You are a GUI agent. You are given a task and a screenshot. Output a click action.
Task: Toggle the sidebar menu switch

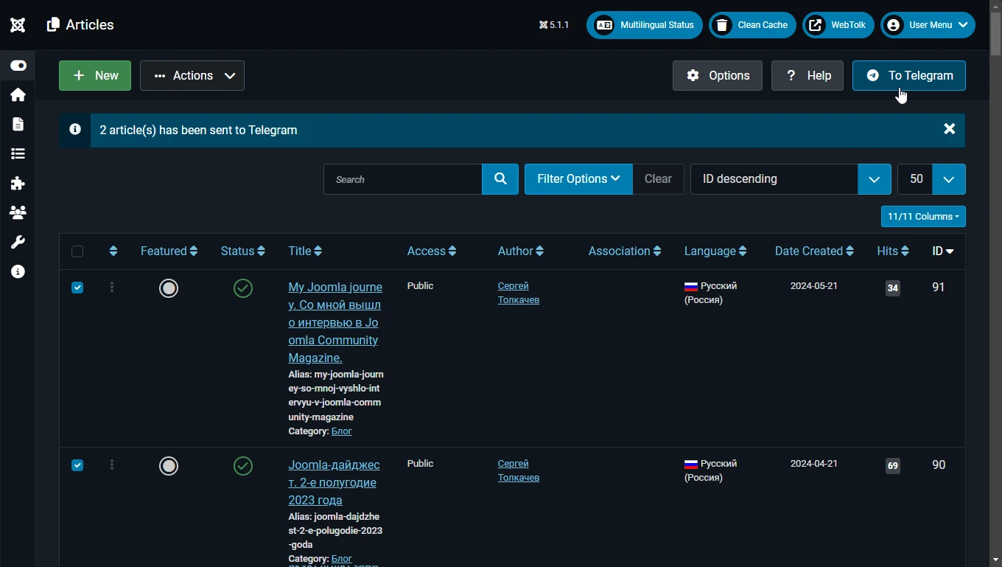tap(18, 66)
